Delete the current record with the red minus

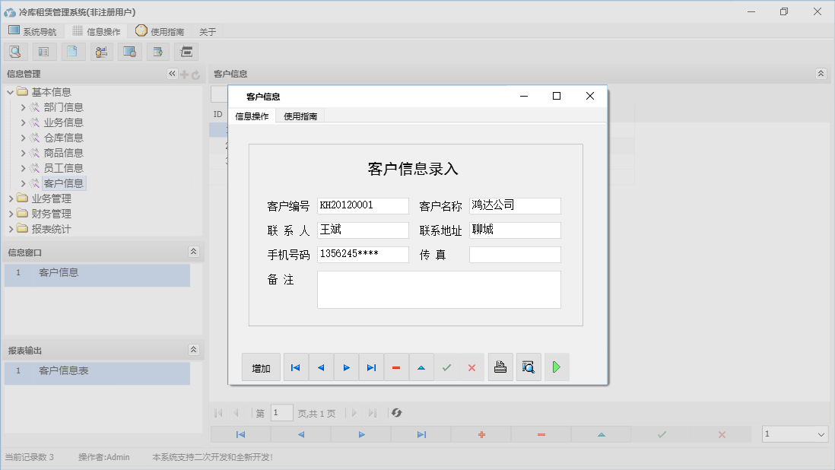396,367
